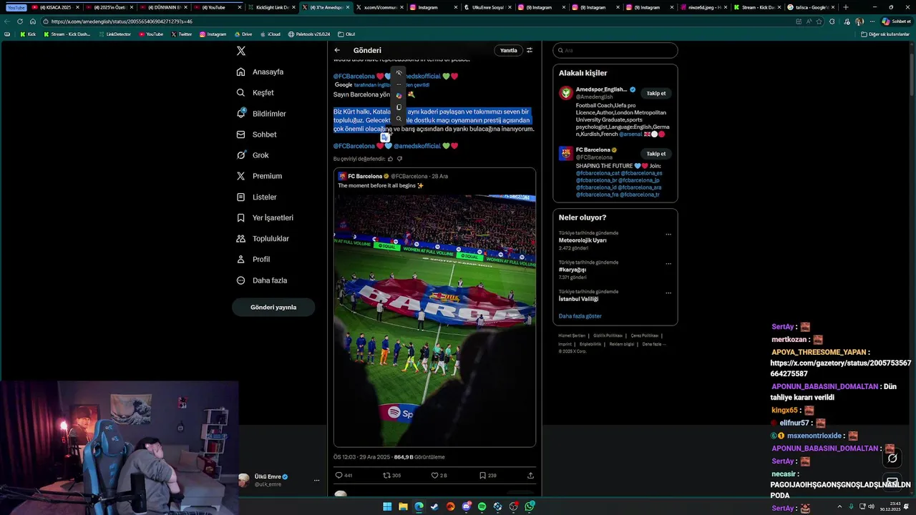The width and height of the screenshot is (916, 515).
Task: Open Bildirimler notifications
Action: (261, 114)
